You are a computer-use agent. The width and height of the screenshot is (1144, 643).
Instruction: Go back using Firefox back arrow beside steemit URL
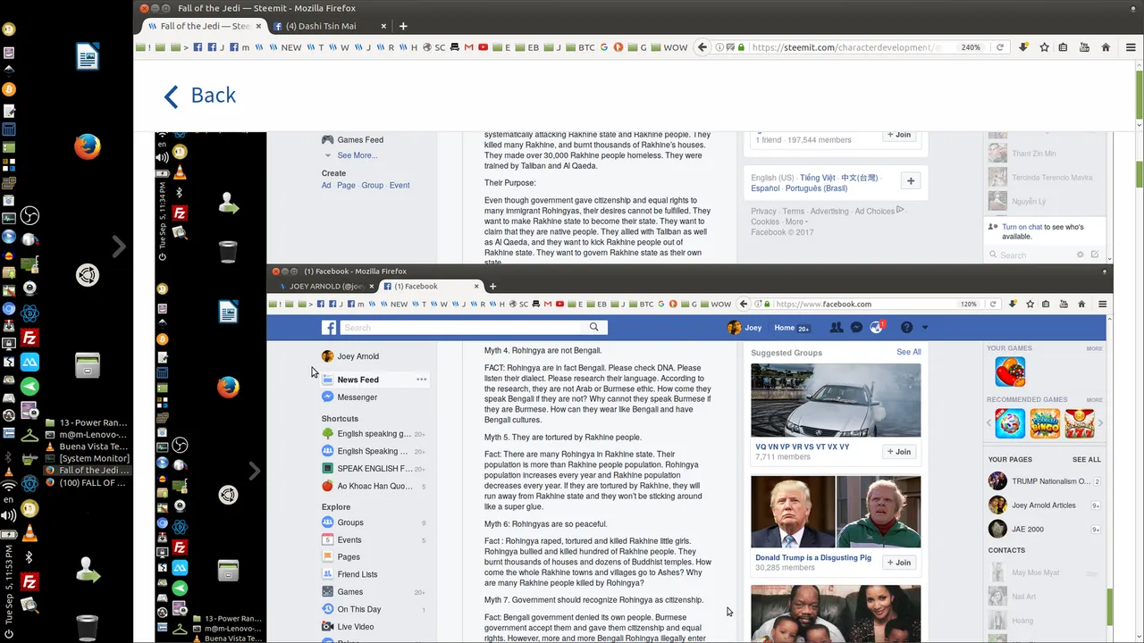tap(702, 47)
